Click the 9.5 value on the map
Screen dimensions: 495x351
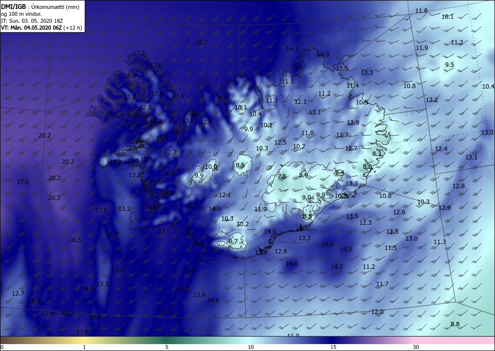coord(449,65)
